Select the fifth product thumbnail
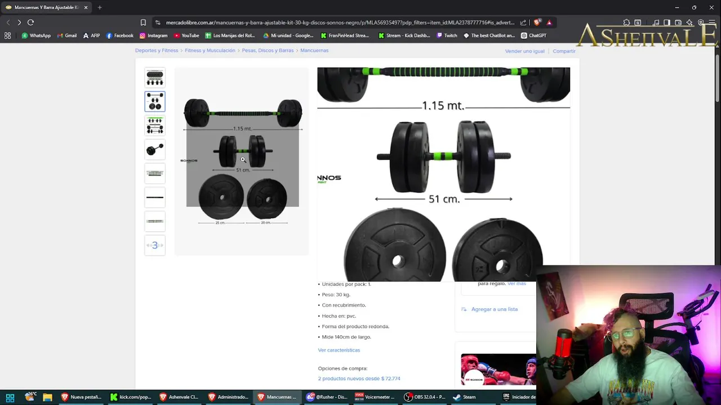 pyautogui.click(x=155, y=173)
